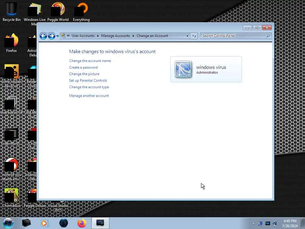The height and width of the screenshot is (229, 305).
Task: Open Manage another account link
Action: click(x=89, y=96)
